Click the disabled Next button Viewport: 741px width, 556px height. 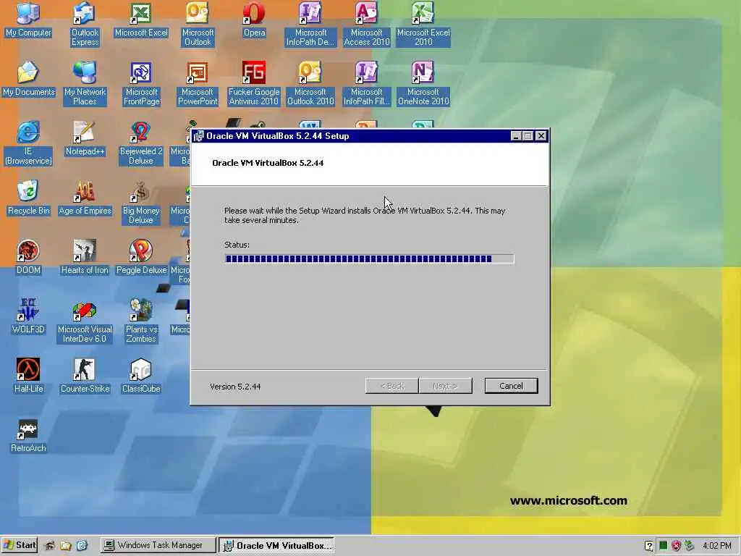click(x=445, y=386)
